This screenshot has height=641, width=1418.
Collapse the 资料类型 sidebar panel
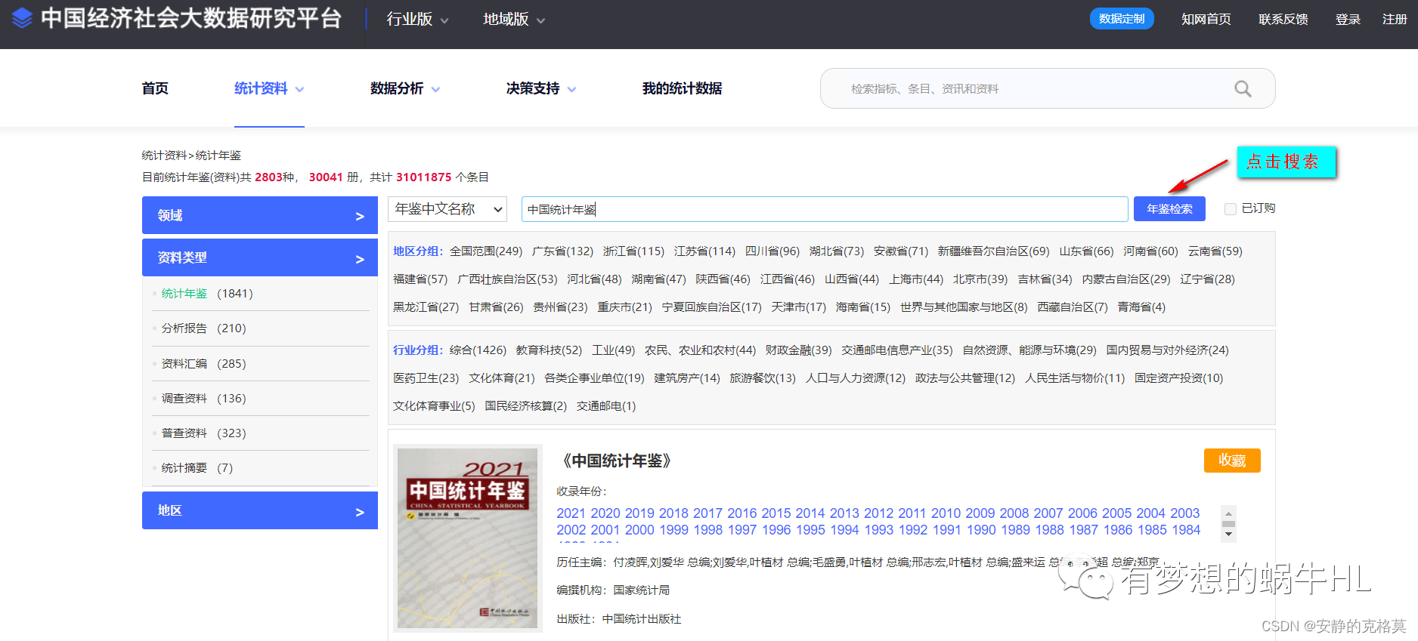[260, 257]
